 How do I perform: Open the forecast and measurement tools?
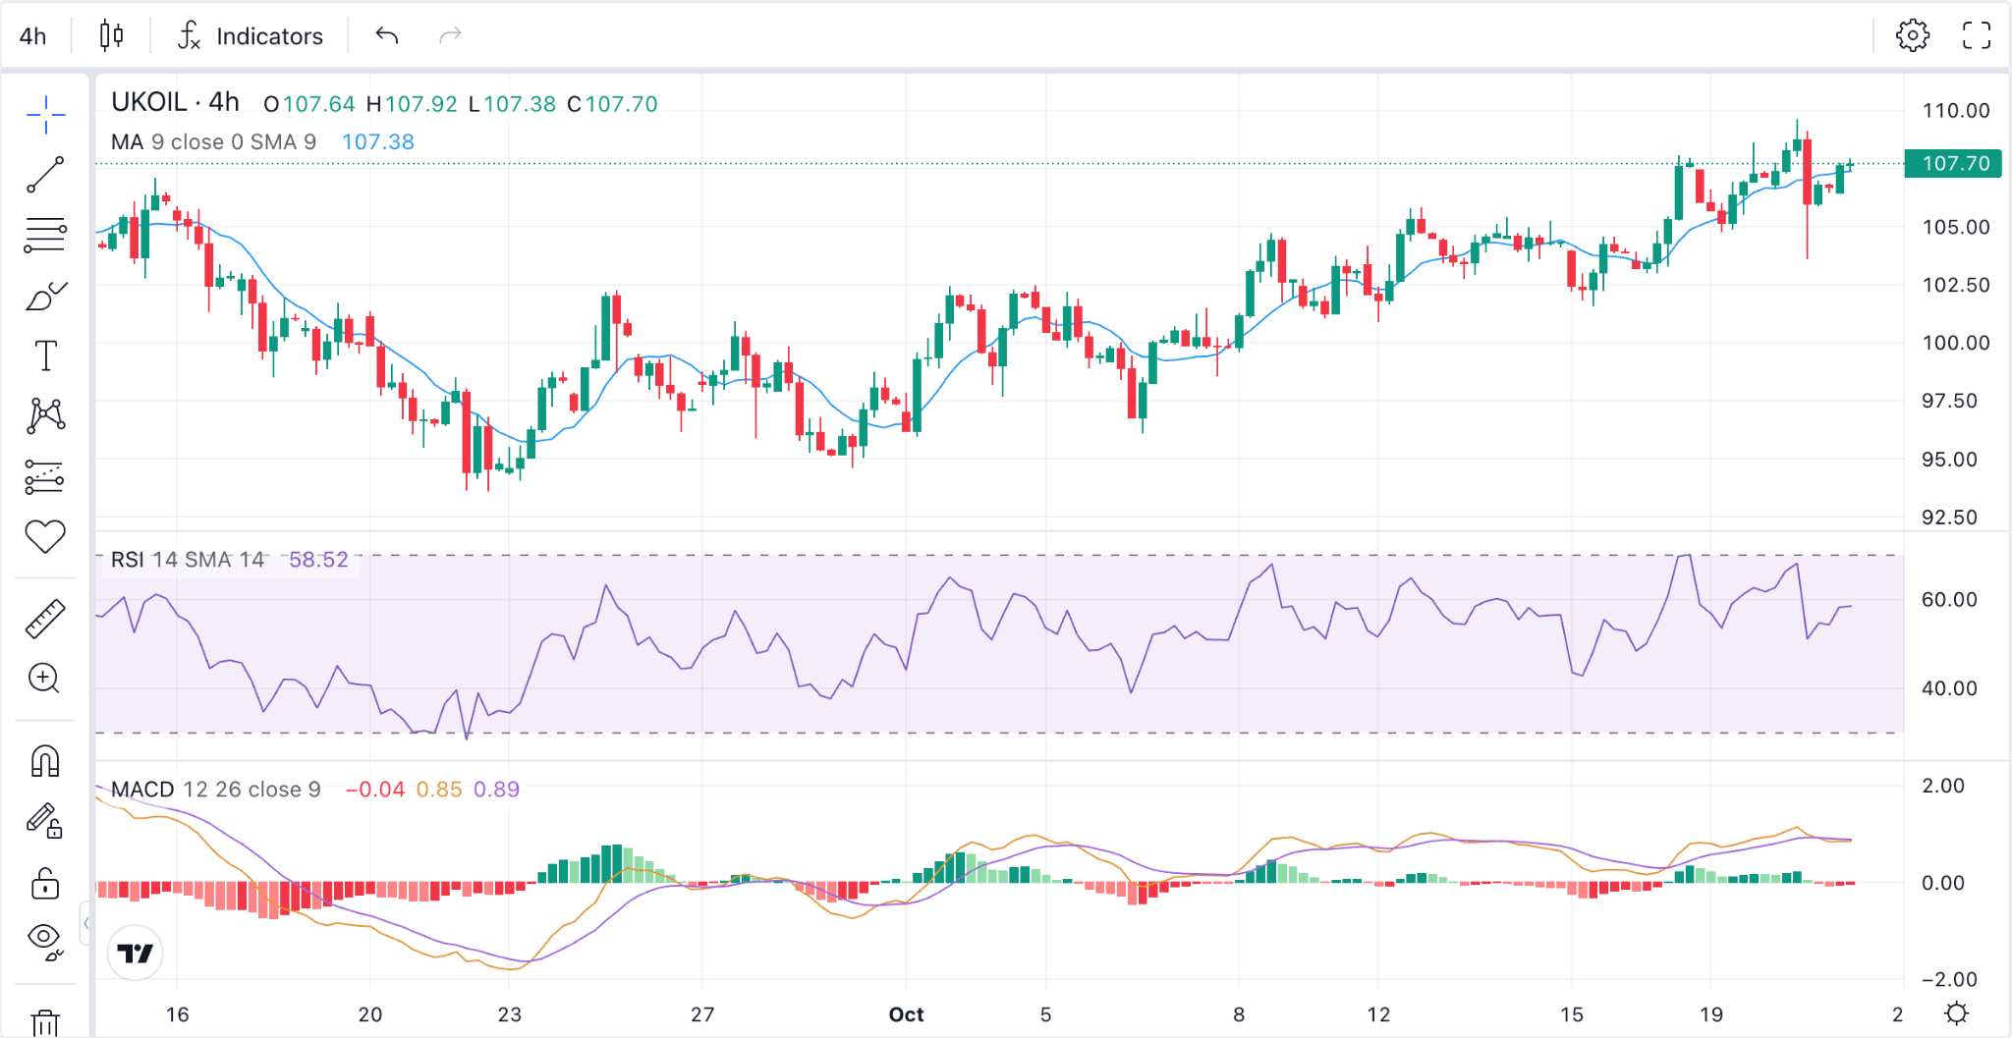(45, 476)
